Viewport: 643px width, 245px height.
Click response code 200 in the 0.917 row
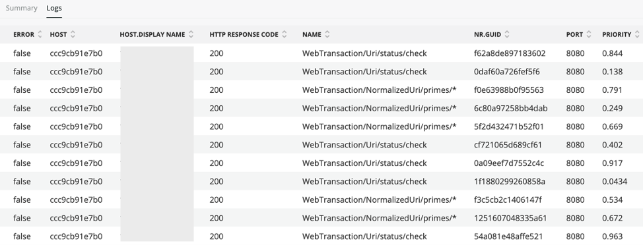pos(217,163)
